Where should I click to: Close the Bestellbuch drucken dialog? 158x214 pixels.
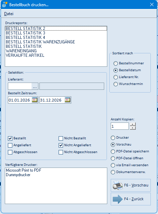coord(152,4)
